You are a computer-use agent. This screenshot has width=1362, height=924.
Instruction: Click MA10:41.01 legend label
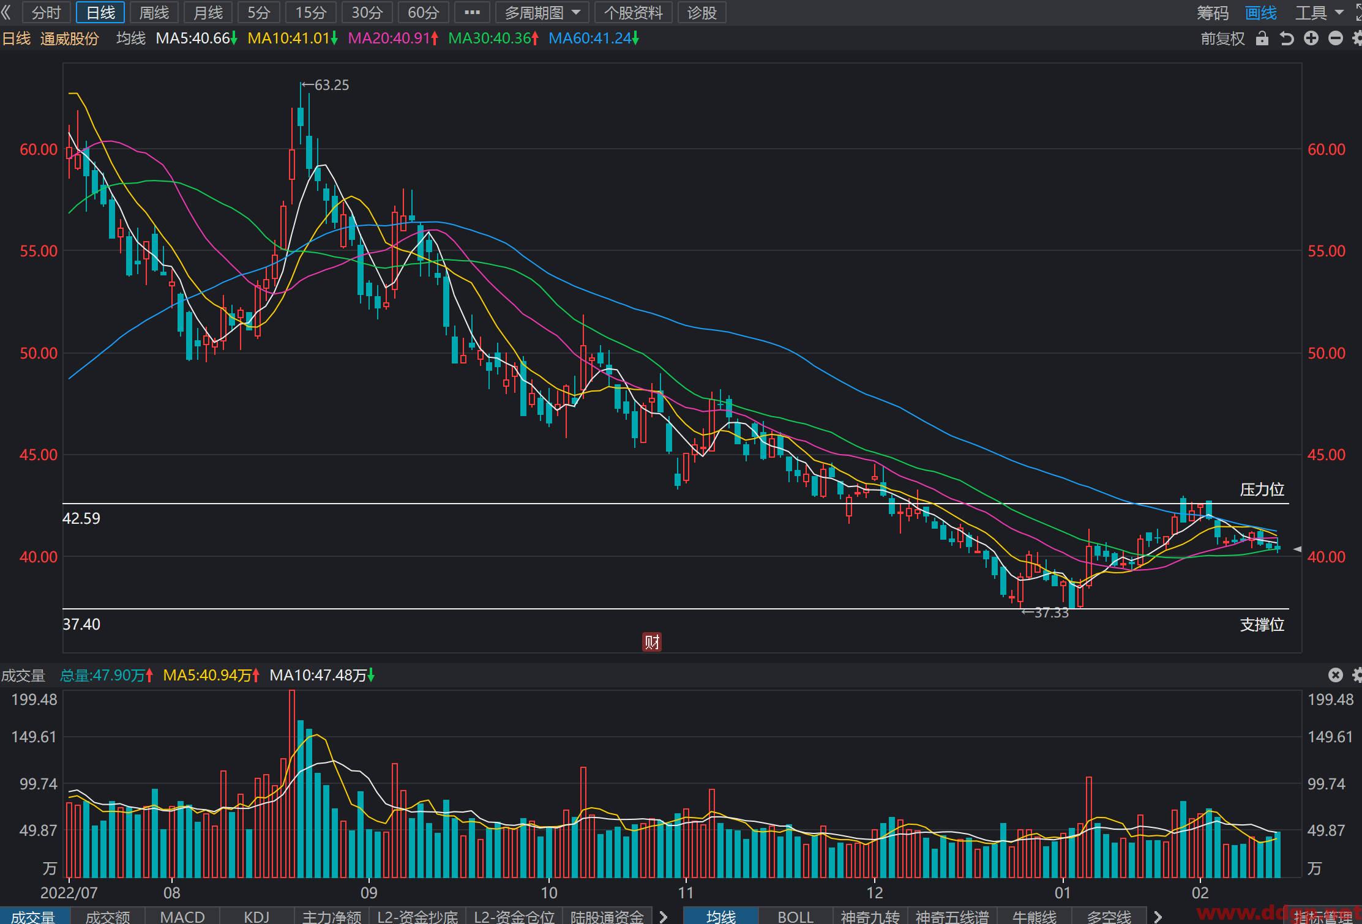pos(293,39)
